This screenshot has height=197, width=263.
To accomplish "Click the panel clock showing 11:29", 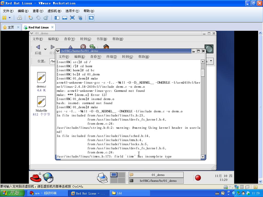I will (x=224, y=178).
